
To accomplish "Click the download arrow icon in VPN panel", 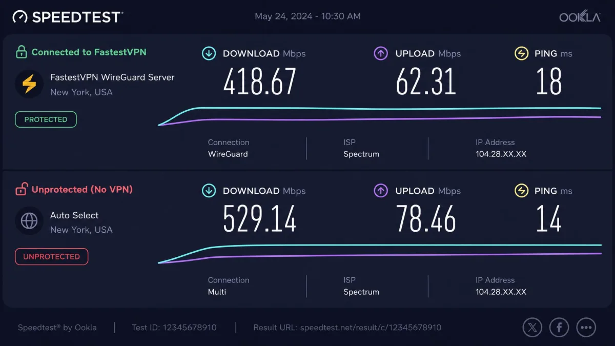I will 209,53.
